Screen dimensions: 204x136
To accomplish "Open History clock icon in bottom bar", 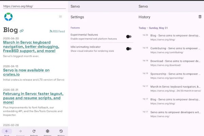I will [x=61, y=132].
